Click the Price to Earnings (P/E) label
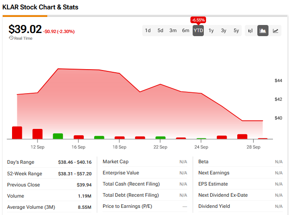This screenshot has width=289, height=215. coord(128,207)
